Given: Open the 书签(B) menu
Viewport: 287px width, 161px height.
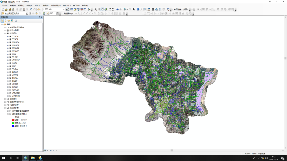Looking at the screenshot, I should 29,6.
